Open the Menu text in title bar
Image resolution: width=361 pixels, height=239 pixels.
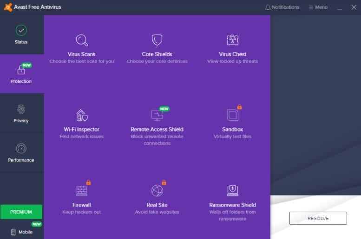tap(321, 7)
